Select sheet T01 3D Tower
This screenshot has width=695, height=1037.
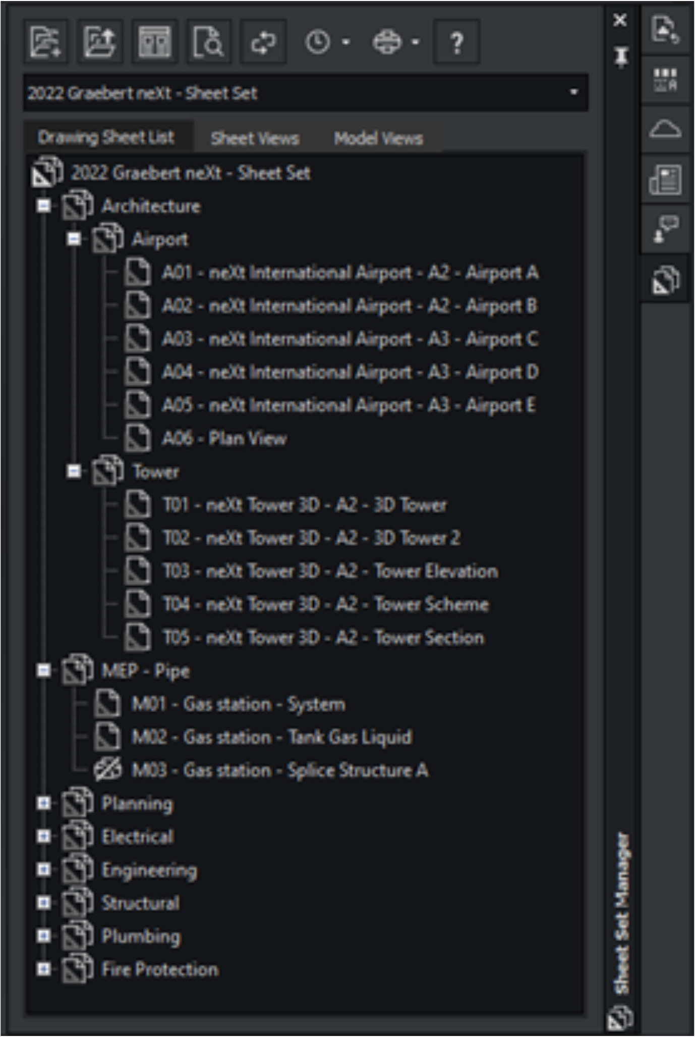(x=305, y=505)
